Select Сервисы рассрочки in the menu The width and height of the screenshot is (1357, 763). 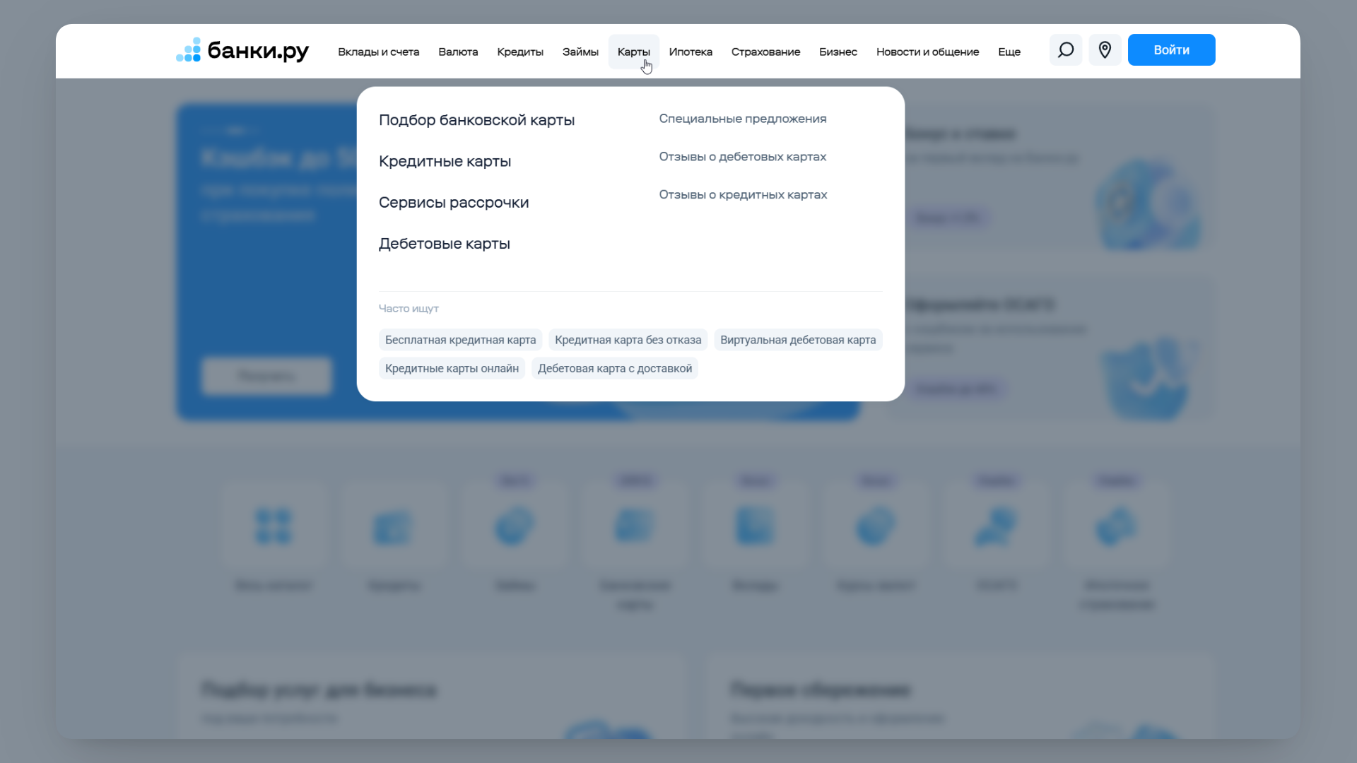453,203
